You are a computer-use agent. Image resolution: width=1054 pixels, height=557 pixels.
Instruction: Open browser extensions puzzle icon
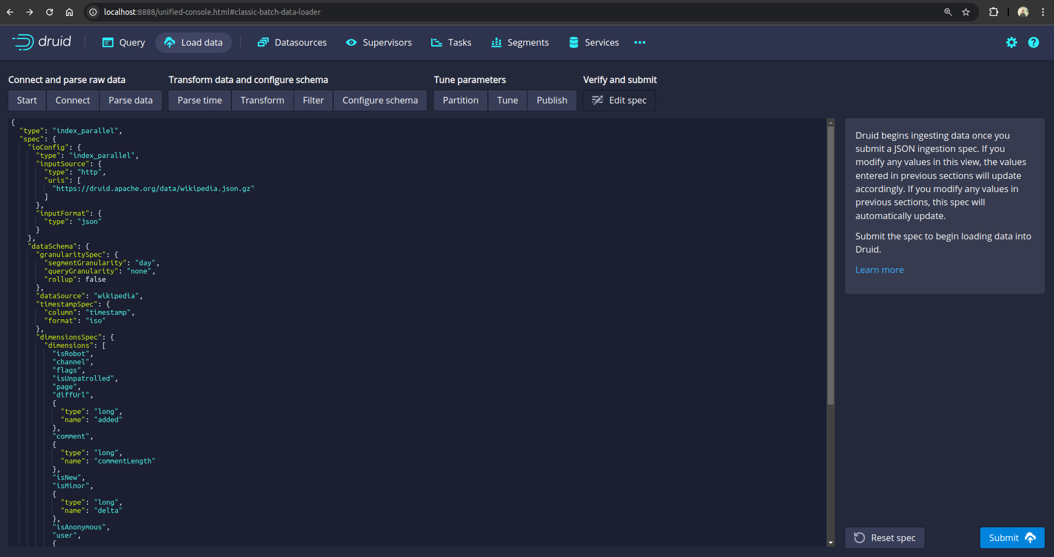pyautogui.click(x=993, y=12)
